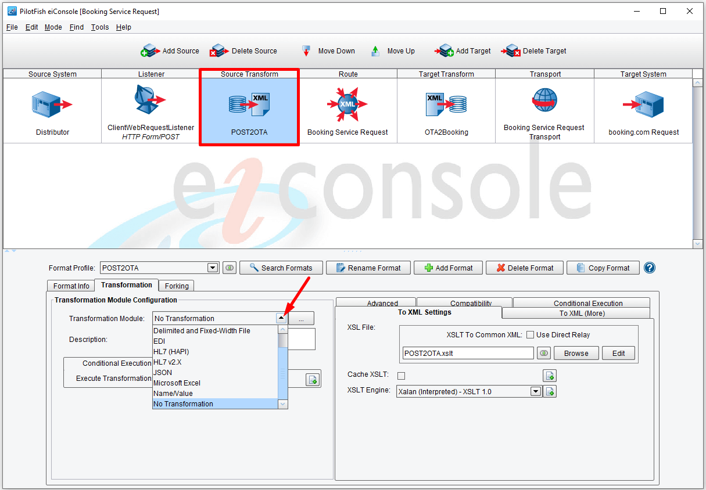This screenshot has width=706, height=490.
Task: Click the Move Down arrow icon
Action: 306,51
